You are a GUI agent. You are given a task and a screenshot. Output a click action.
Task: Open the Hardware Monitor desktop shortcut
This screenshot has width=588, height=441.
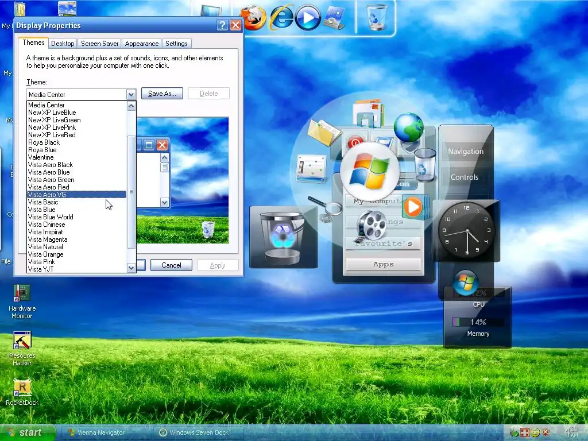click(x=22, y=302)
